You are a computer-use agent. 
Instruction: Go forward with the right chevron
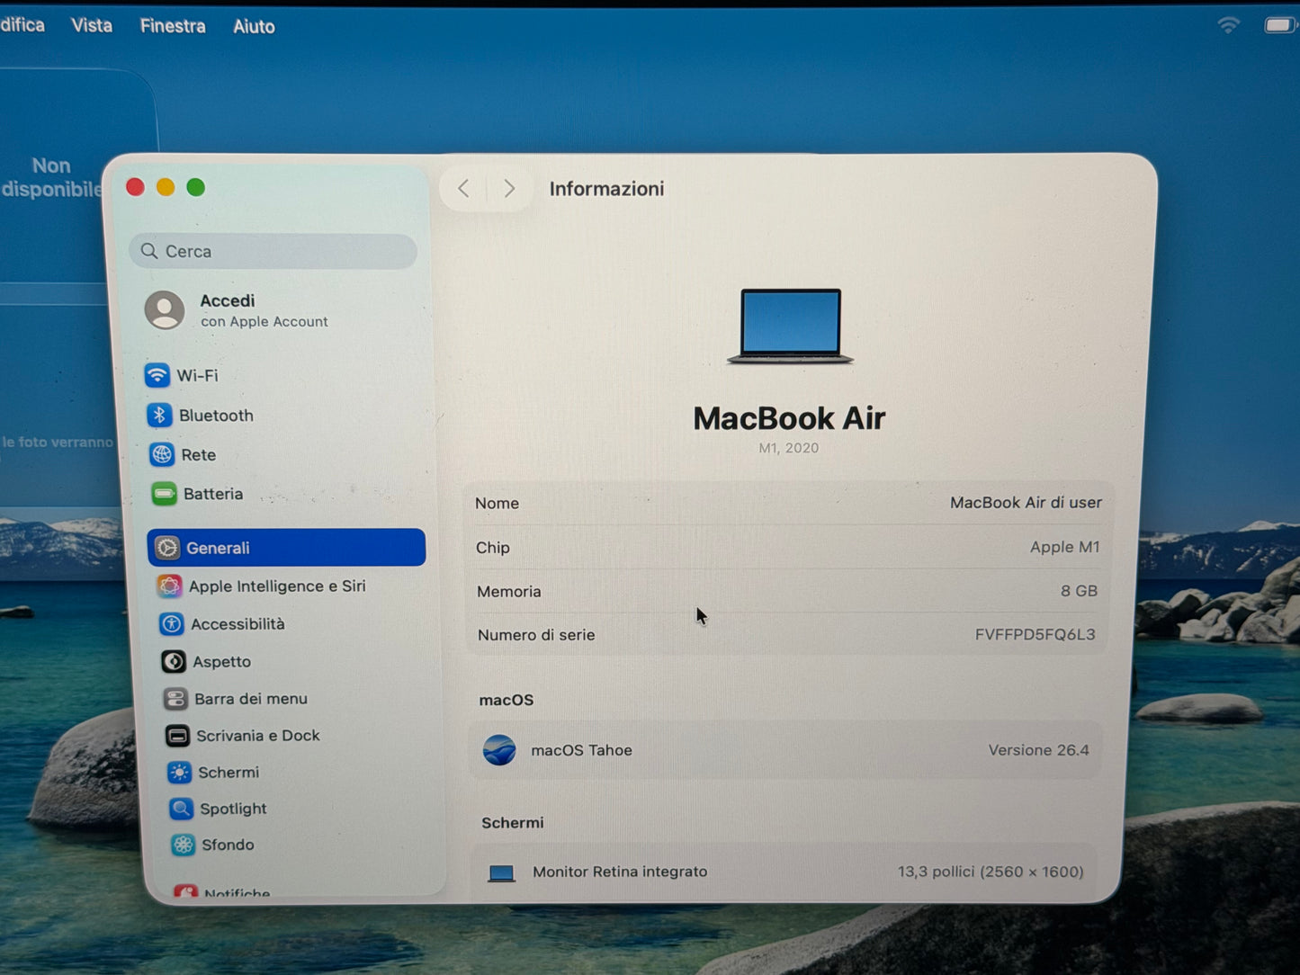(509, 188)
